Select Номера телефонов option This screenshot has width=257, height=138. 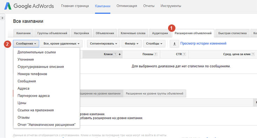(x=47, y=74)
